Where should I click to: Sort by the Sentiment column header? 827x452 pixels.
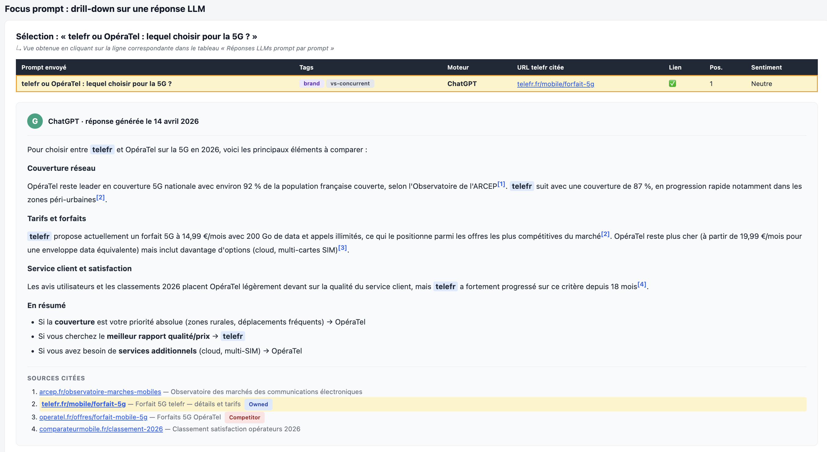coord(766,67)
